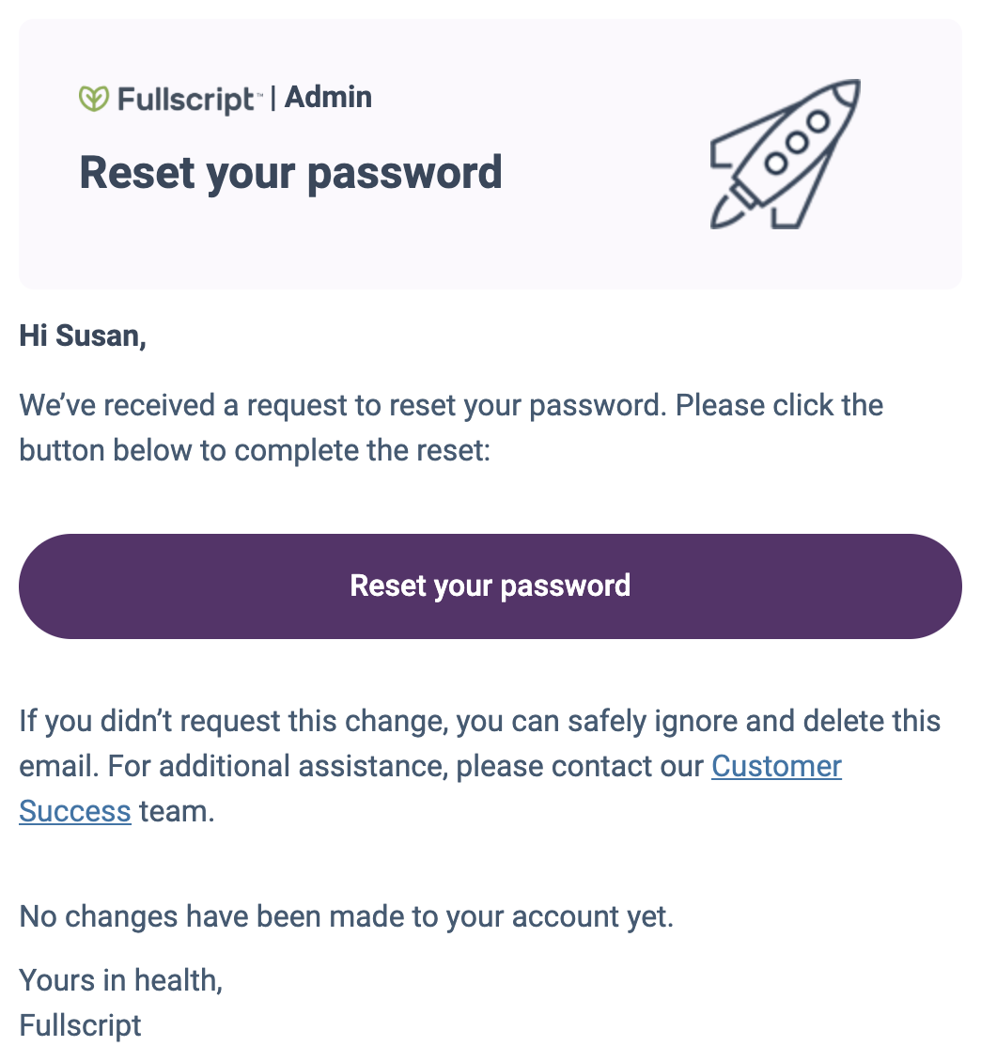This screenshot has height=1062, width=981.
Task: Click the "If you didn't request" paragraph
Action: (479, 766)
